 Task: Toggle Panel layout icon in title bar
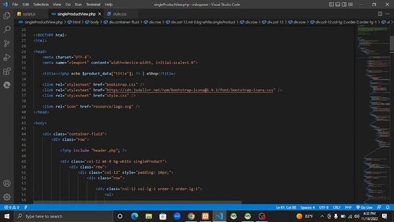338,4
